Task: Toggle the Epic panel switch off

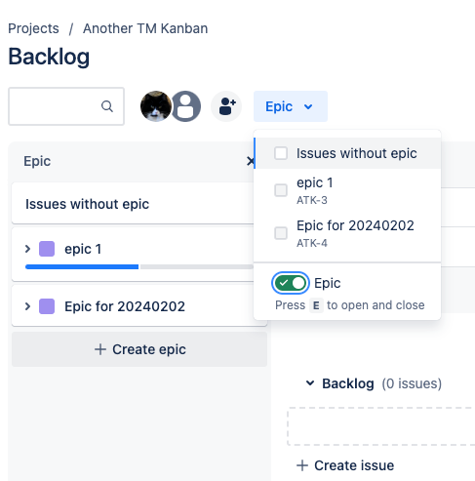Action: coord(291,283)
